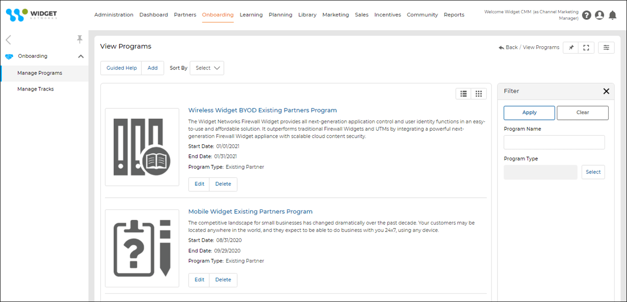
Task: Collapse the left sidebar with the arrow
Action: coord(8,40)
